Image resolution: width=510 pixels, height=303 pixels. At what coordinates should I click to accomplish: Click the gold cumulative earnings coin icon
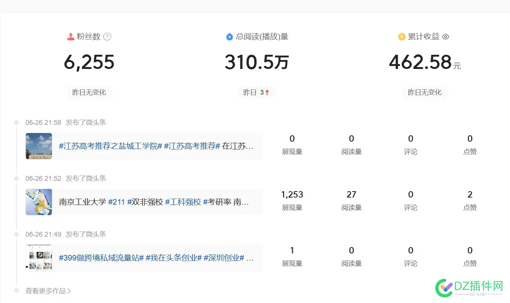coord(402,37)
